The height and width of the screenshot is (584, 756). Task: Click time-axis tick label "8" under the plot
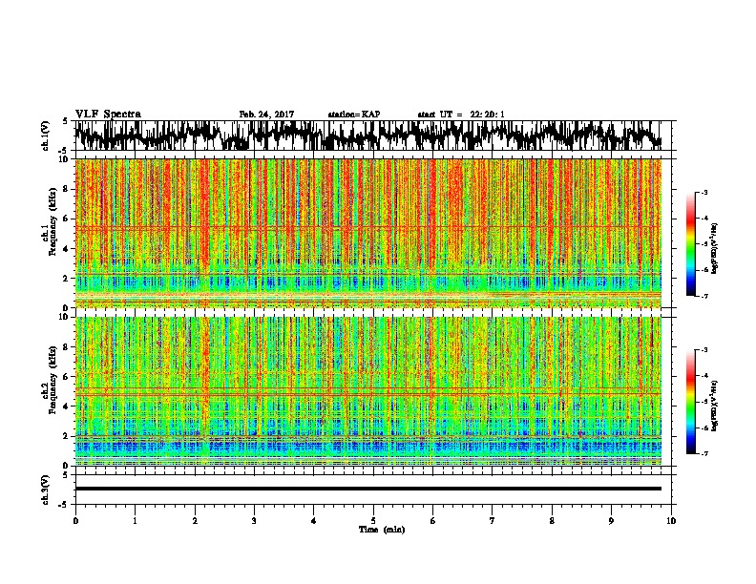[552, 521]
